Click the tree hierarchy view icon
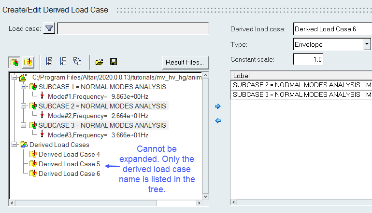The width and height of the screenshot is (372, 213). point(63,61)
